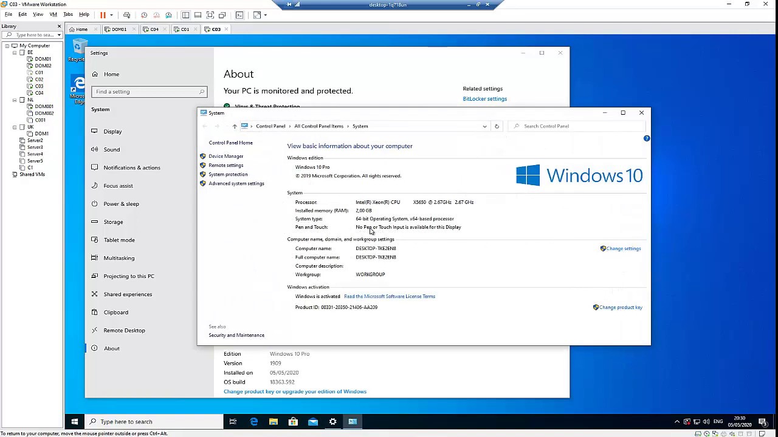This screenshot has height=437, width=778.
Task: Open Multitasking settings
Action: (119, 258)
